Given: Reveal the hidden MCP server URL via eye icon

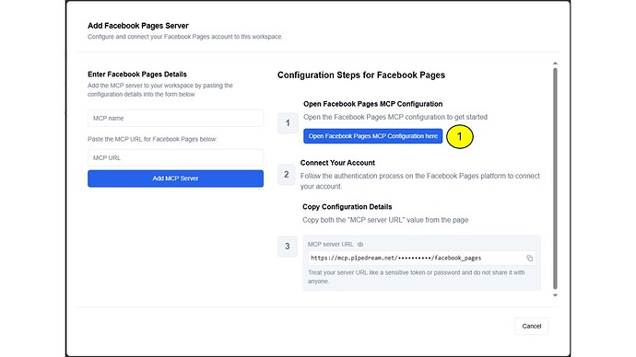Looking at the screenshot, I should coord(360,245).
